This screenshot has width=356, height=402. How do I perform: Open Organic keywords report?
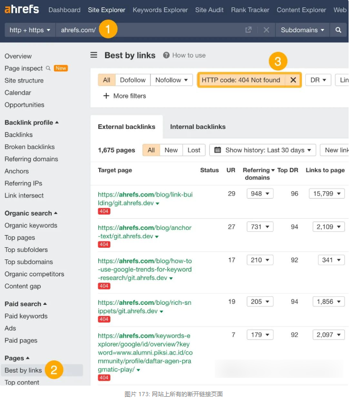point(31,226)
